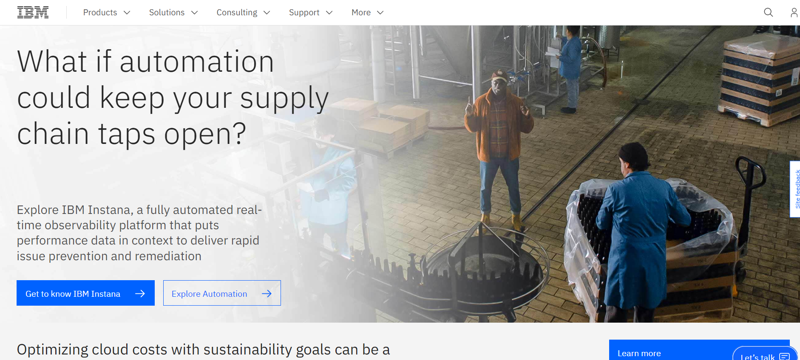Expand the Solutions chevron
This screenshot has width=800, height=360.
tap(195, 13)
